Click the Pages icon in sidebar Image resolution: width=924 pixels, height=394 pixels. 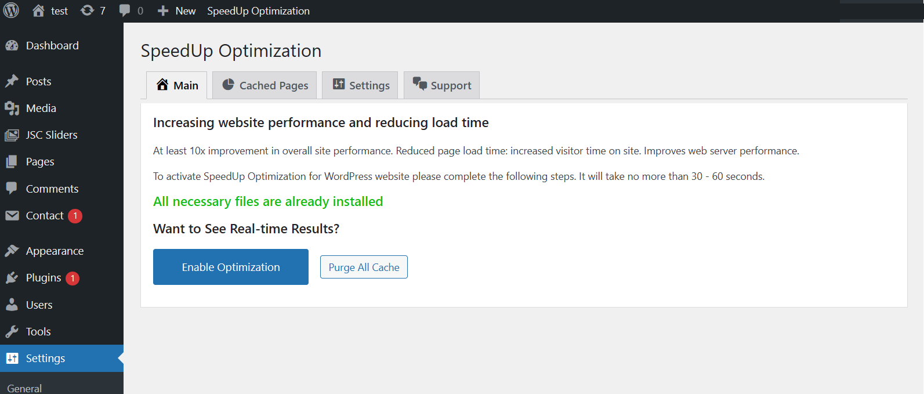click(12, 162)
